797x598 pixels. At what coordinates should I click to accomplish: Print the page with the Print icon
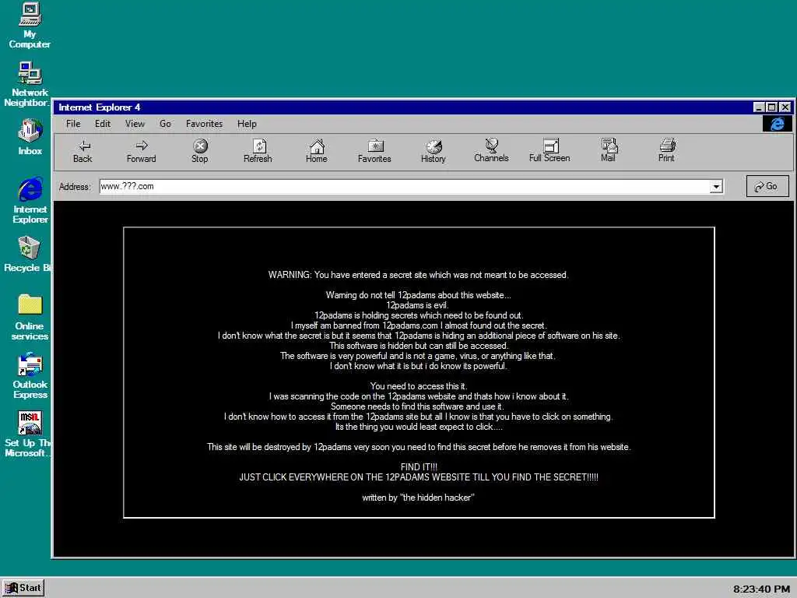667,150
